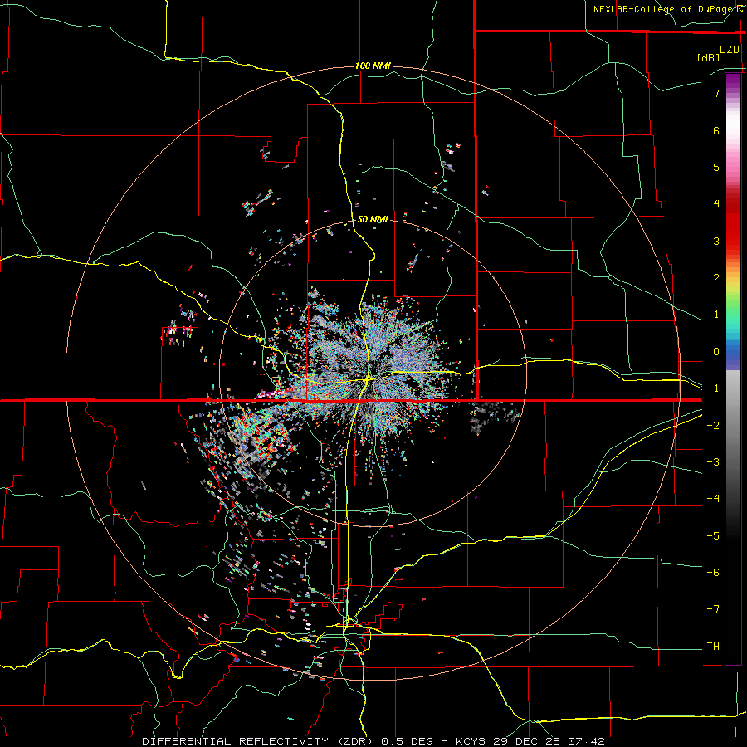Click the DZD legend title

(x=730, y=50)
